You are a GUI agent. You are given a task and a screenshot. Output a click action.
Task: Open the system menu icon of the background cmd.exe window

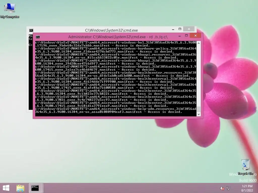click(x=31, y=30)
